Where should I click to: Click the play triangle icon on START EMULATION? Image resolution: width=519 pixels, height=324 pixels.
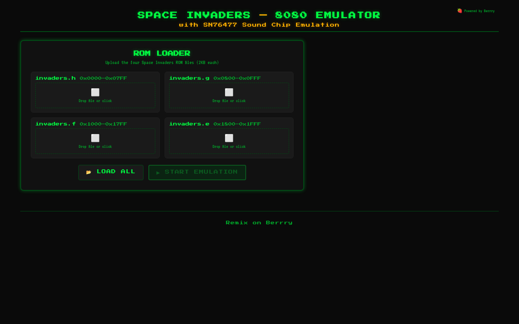[158, 173]
